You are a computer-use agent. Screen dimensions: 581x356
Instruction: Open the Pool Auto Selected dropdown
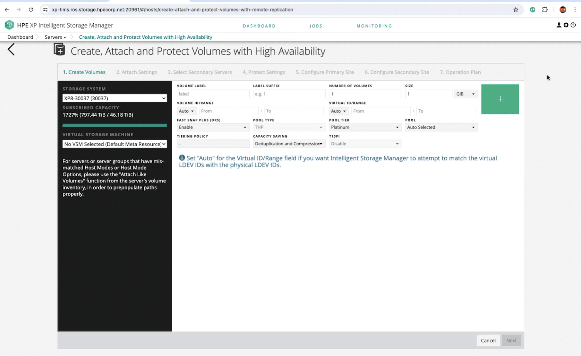(441, 127)
